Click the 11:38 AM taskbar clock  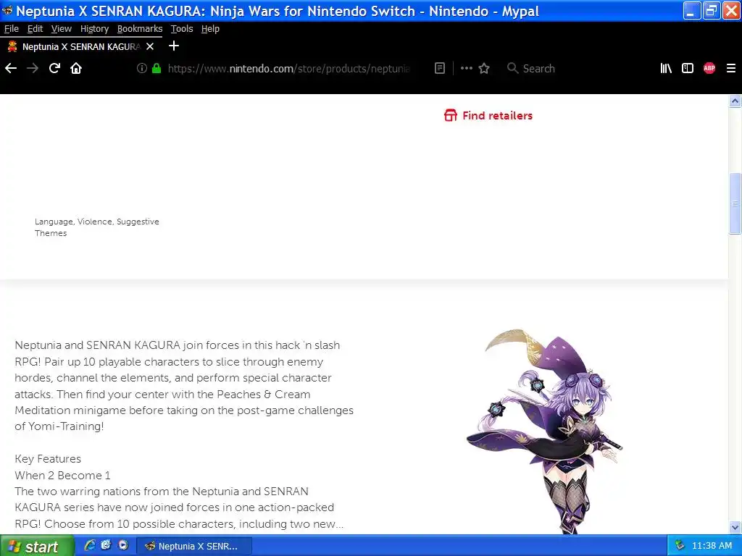712,546
